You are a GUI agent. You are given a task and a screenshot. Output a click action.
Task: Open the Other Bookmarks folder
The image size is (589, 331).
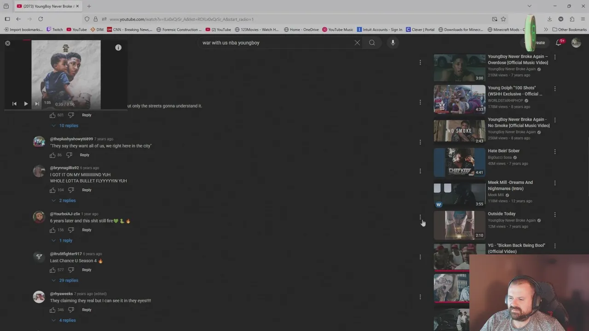point(569,29)
